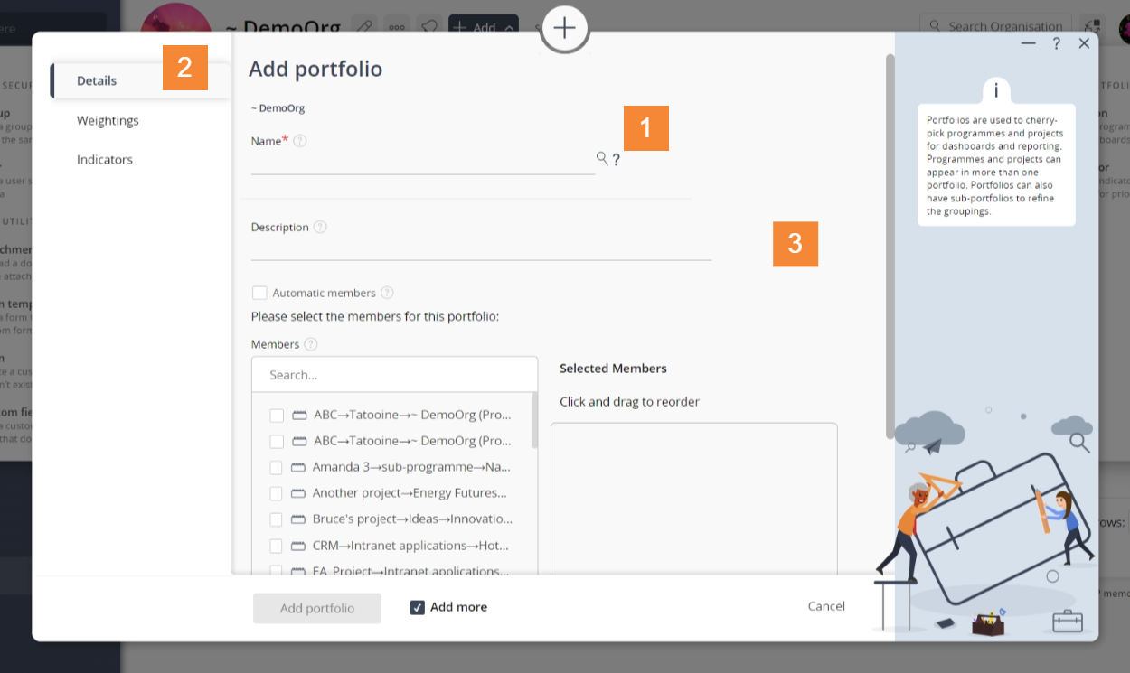
Task: Click into the members Search box
Action: coord(394,374)
